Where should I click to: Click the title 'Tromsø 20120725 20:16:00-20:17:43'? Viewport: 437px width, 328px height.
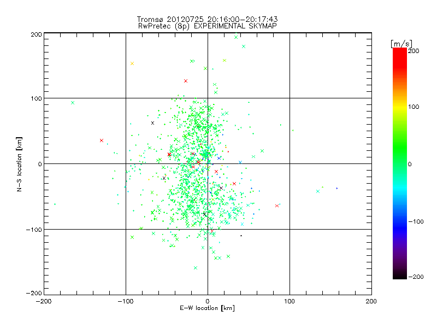[x=207, y=19]
